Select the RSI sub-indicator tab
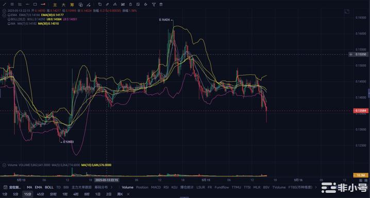The width and height of the screenshot is (370, 198). click(x=166, y=187)
